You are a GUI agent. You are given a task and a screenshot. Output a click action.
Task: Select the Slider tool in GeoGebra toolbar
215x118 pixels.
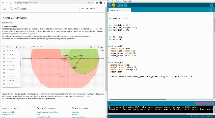click(x=37, y=47)
